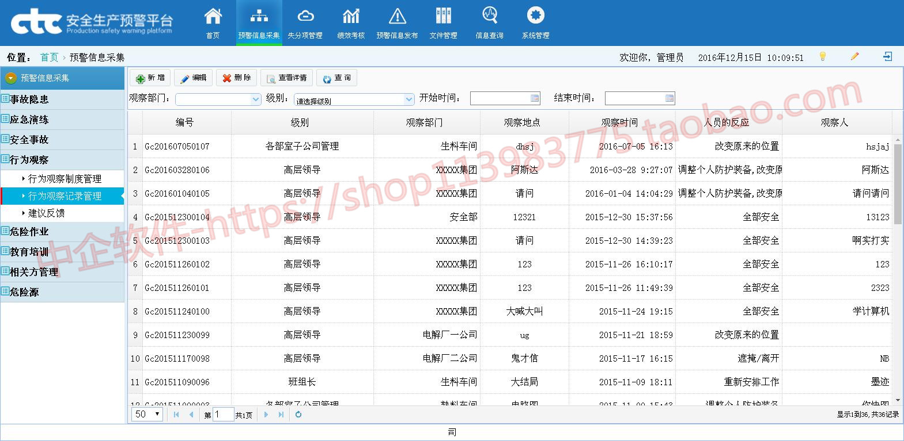Click the 各部室子公司管理 cell in row 1
The image size is (904, 441).
pyautogui.click(x=302, y=147)
